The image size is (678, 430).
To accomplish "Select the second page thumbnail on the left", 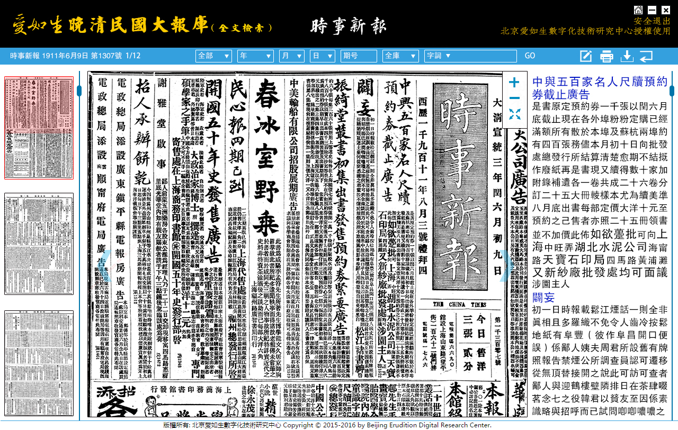I will (x=39, y=244).
